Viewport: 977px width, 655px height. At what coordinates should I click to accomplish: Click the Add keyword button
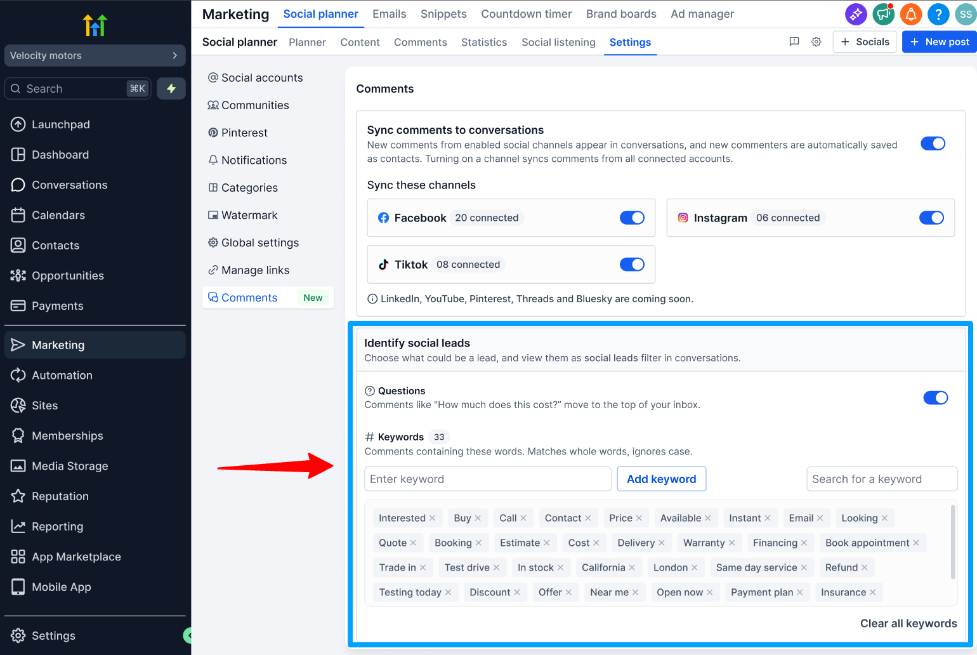click(x=662, y=479)
